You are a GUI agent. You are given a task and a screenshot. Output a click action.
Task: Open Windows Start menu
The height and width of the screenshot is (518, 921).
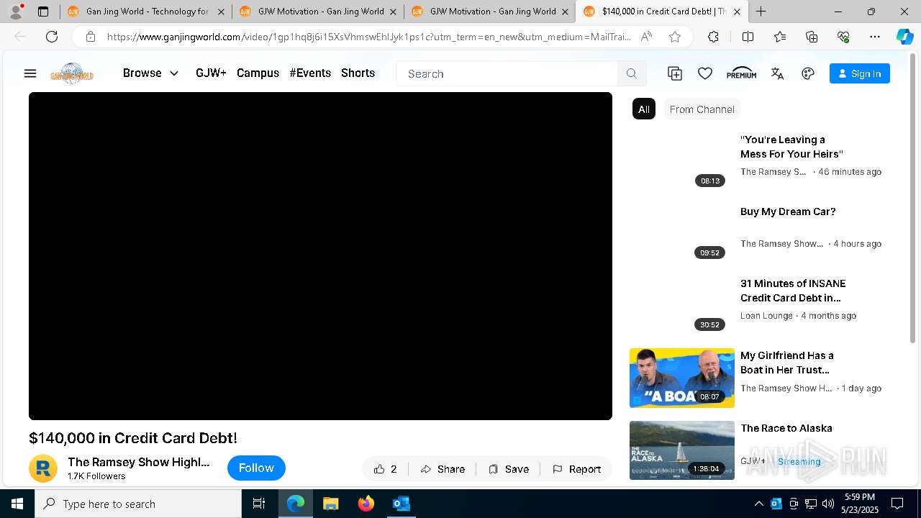point(17,504)
